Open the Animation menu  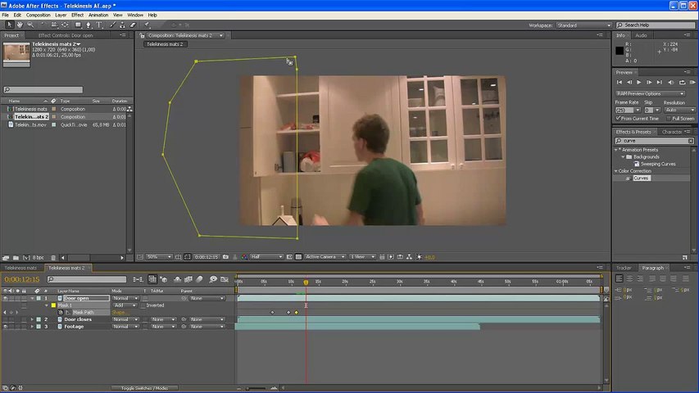click(98, 15)
